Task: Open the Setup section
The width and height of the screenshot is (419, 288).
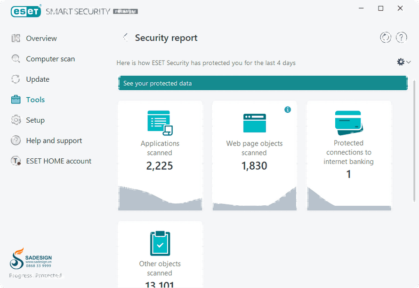Action: (x=35, y=120)
